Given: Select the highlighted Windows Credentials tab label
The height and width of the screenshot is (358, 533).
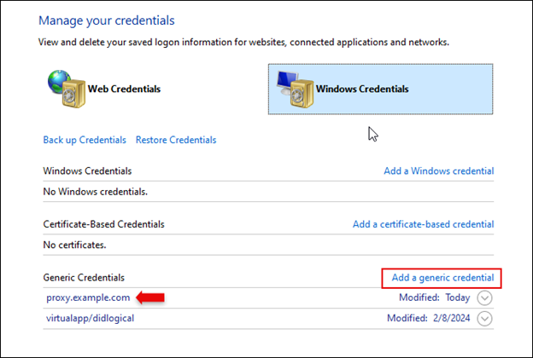Looking at the screenshot, I should coord(362,89).
